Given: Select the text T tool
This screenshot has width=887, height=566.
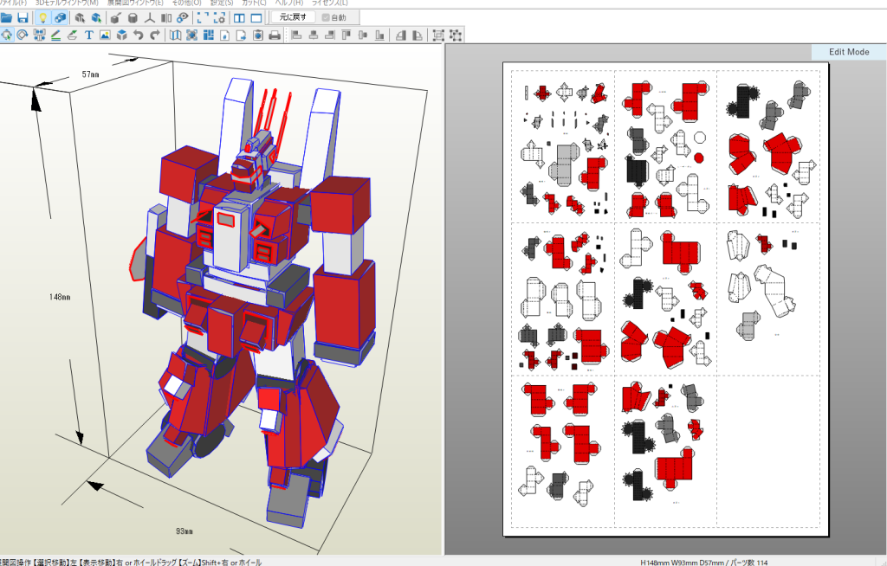Looking at the screenshot, I should pos(89,35).
